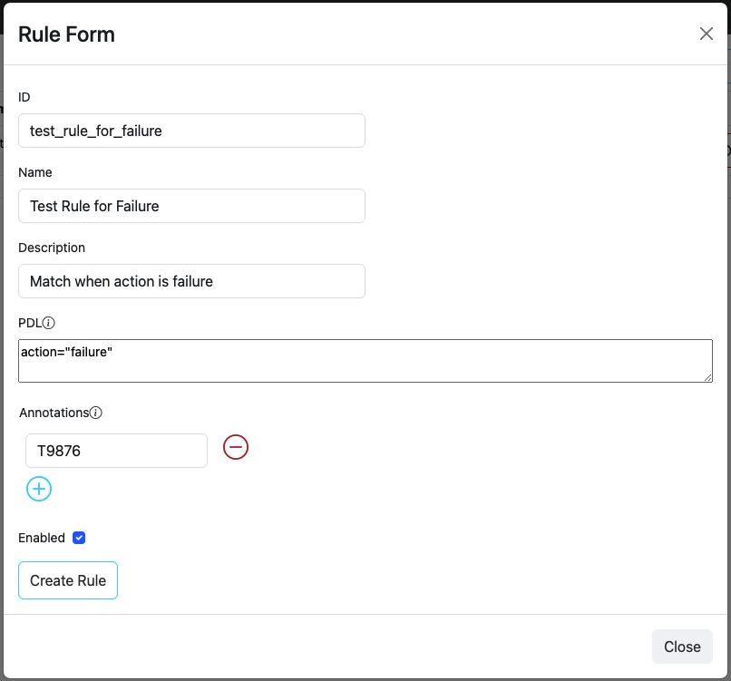
Task: Close the Rule Form with the X icon
Action: [706, 34]
